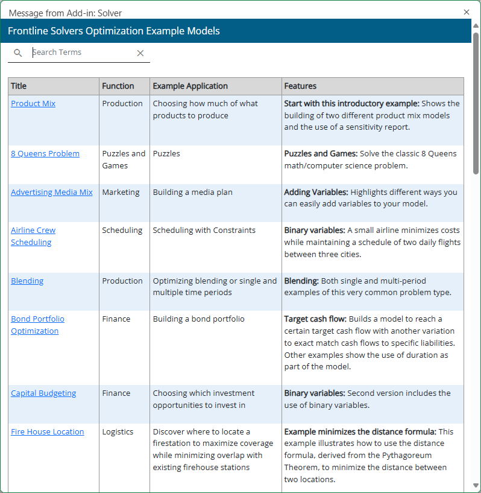Screen dimensions: 481x493
Task: Open the Capital Budgeting example
Action: click(x=43, y=393)
